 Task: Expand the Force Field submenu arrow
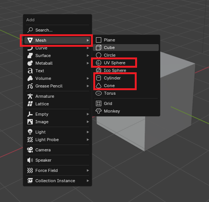click(88, 170)
